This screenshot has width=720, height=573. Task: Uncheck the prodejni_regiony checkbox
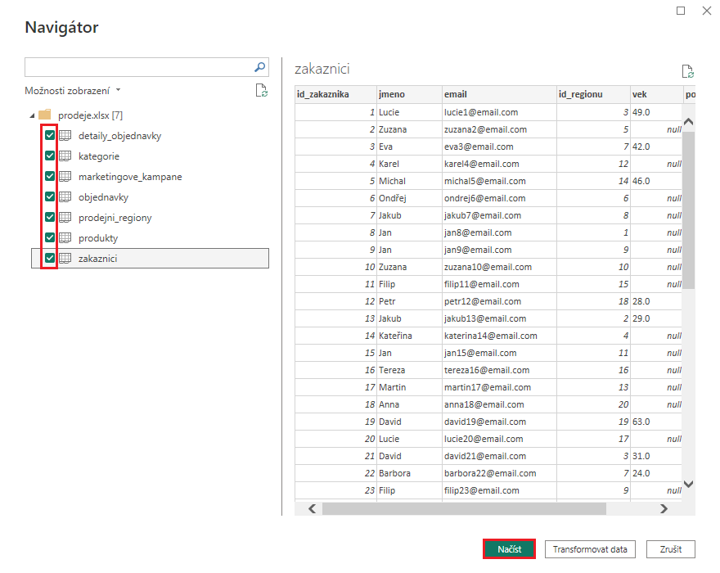pyautogui.click(x=49, y=217)
